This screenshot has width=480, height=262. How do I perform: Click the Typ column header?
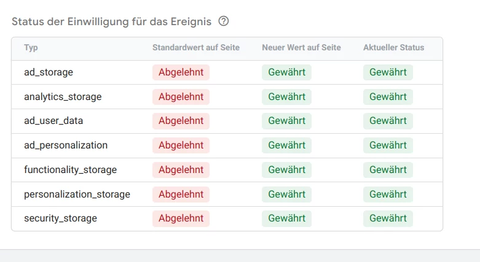click(x=31, y=47)
